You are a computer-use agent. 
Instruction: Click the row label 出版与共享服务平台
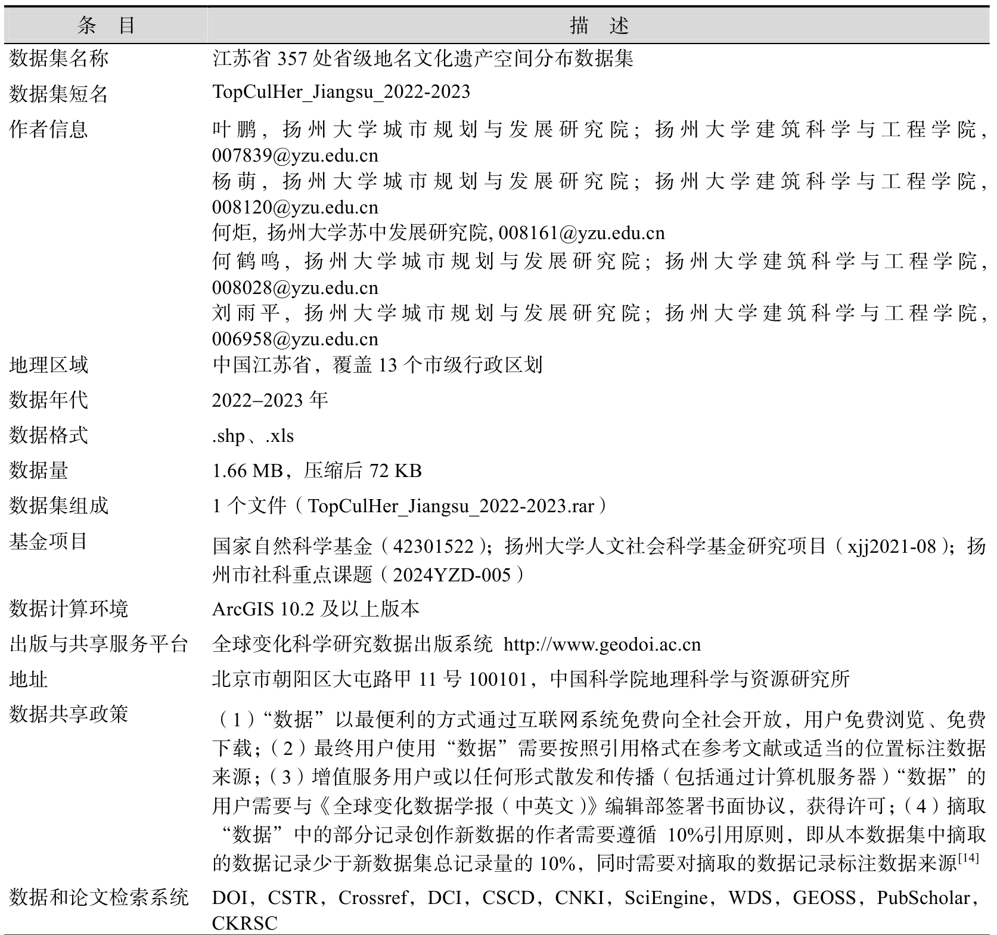point(98,644)
